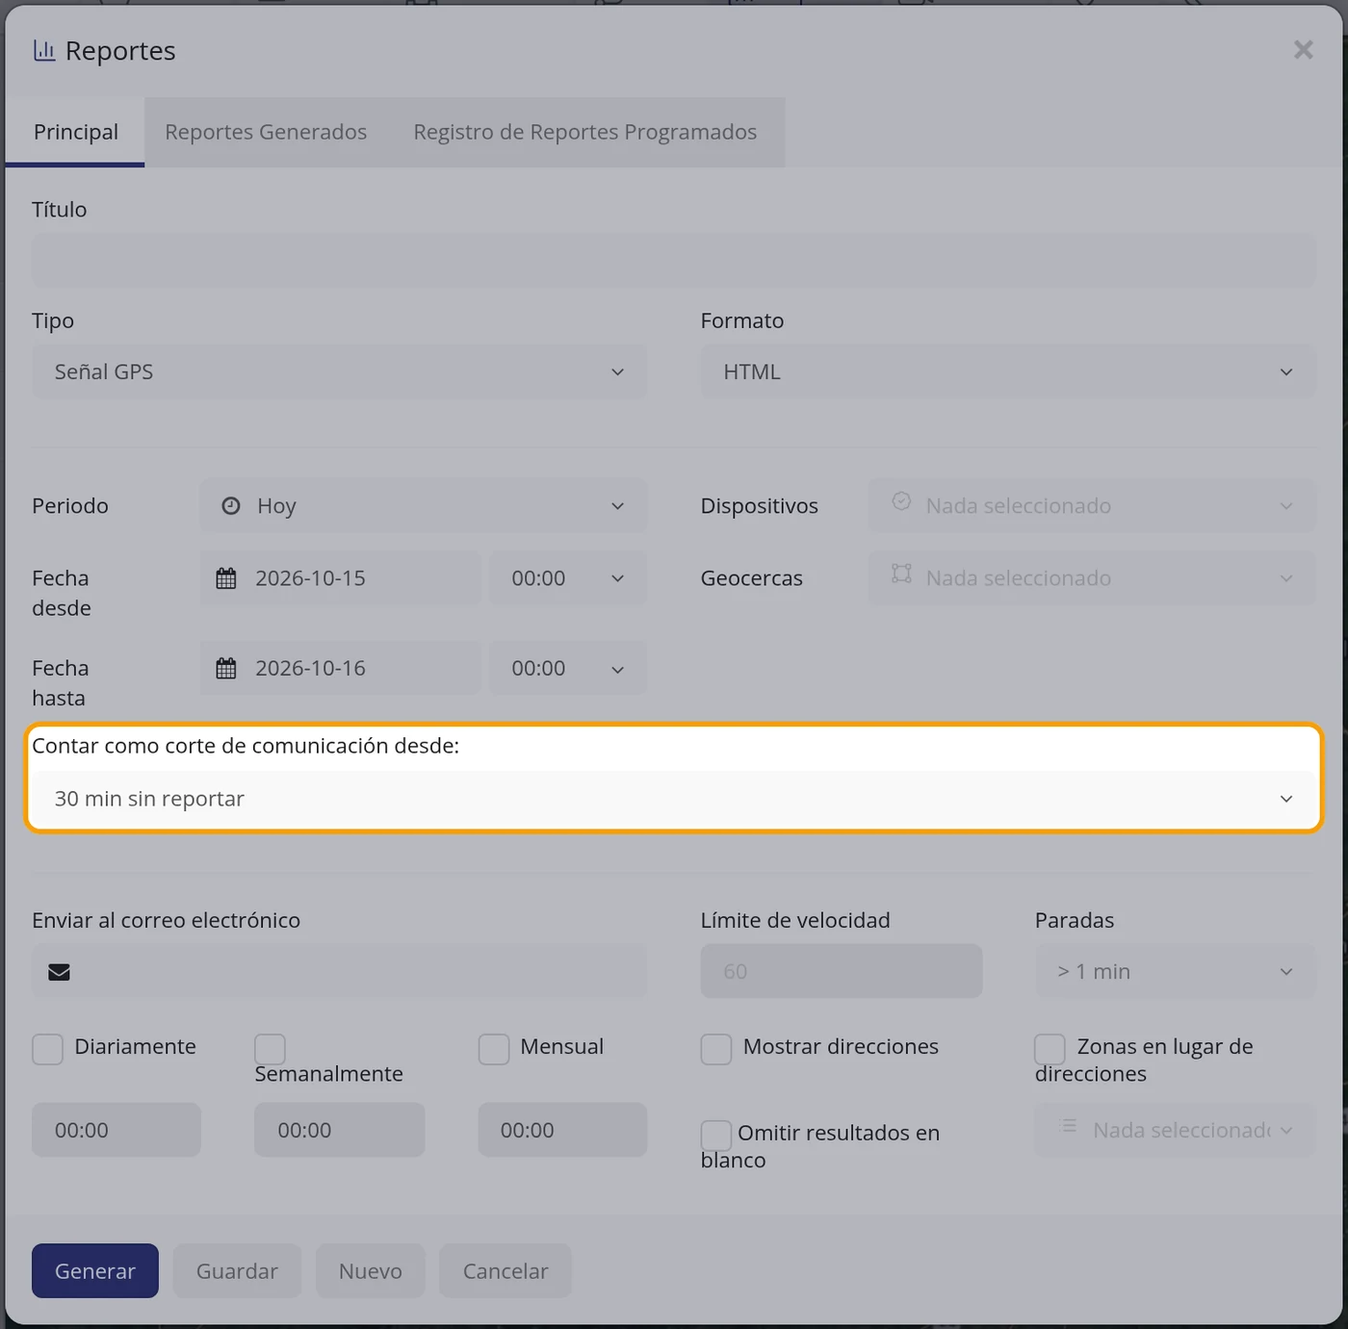Enable the Diariamente checkbox
The width and height of the screenshot is (1348, 1329).
(x=47, y=1049)
